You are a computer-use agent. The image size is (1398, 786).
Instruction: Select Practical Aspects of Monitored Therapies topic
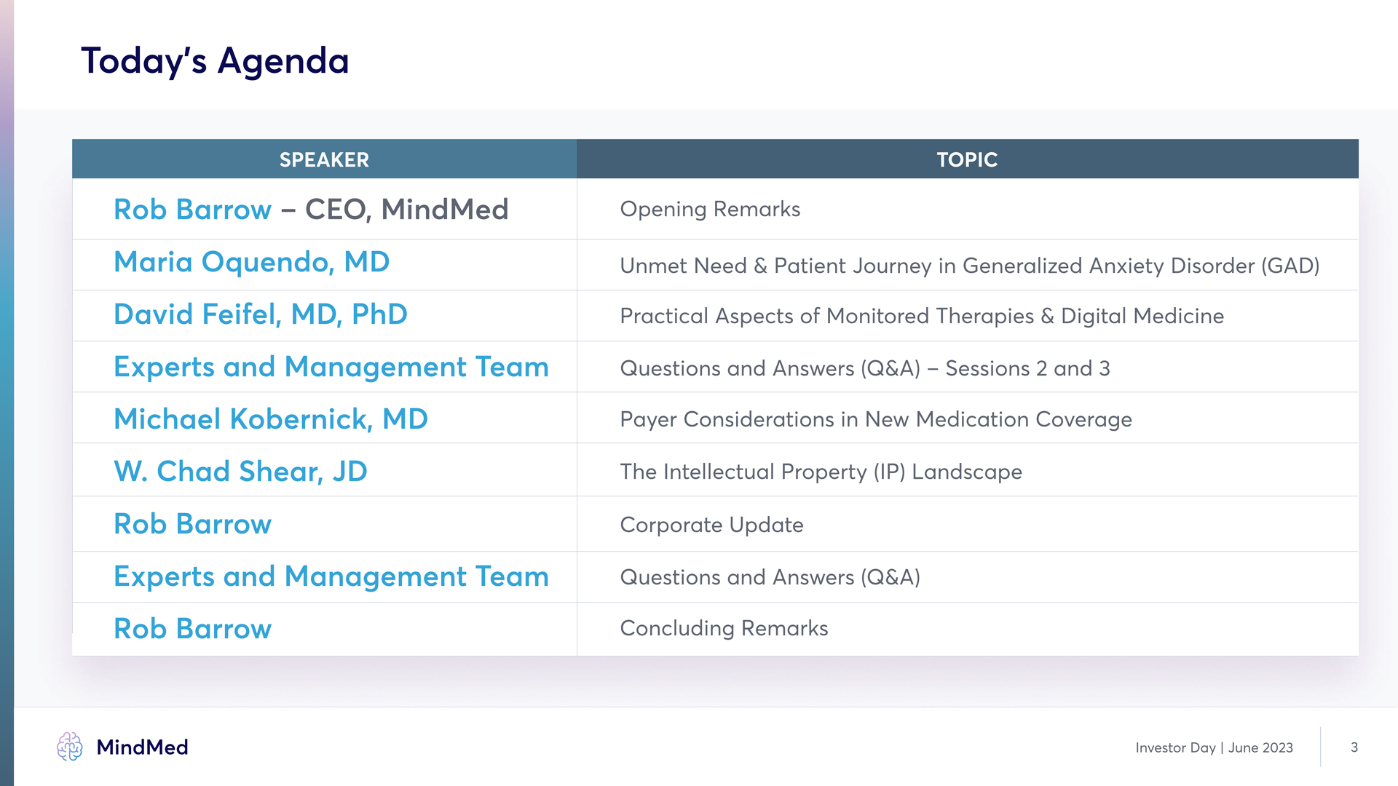[x=922, y=316]
